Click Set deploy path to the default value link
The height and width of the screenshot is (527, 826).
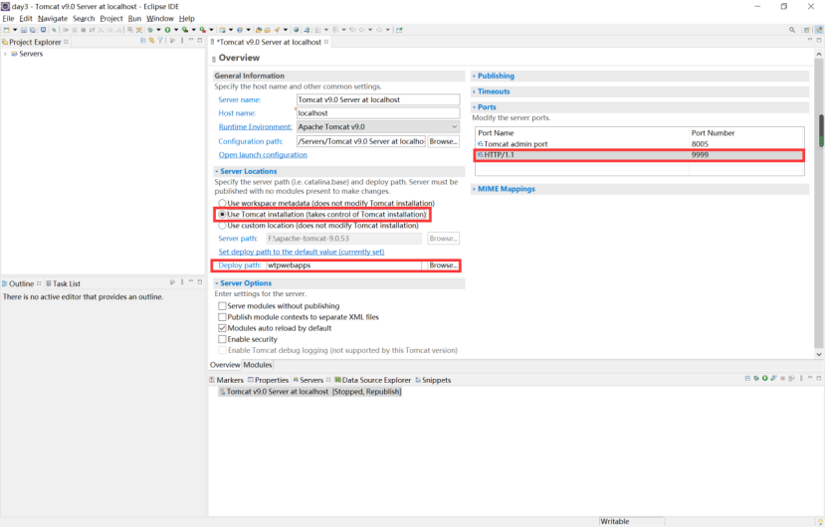click(302, 252)
